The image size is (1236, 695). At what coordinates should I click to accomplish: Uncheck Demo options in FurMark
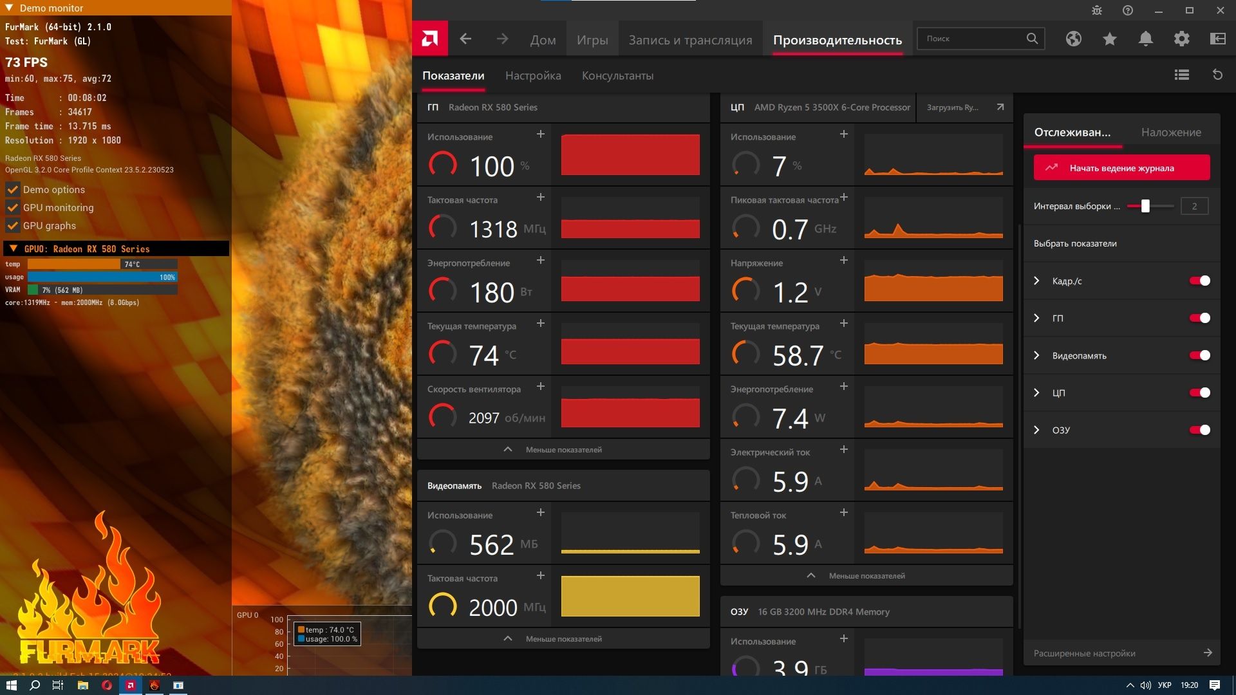pyautogui.click(x=12, y=189)
